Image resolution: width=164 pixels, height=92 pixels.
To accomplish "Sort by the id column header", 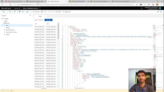I will [36, 24].
